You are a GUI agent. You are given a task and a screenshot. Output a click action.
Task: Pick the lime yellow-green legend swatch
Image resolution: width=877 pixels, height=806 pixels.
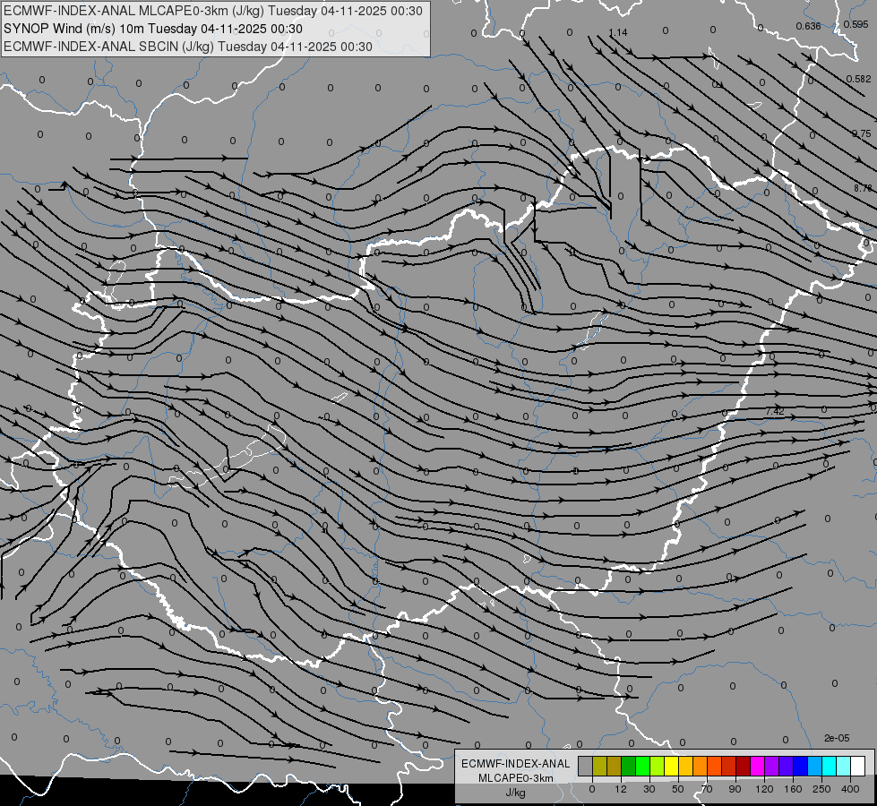coord(658,767)
